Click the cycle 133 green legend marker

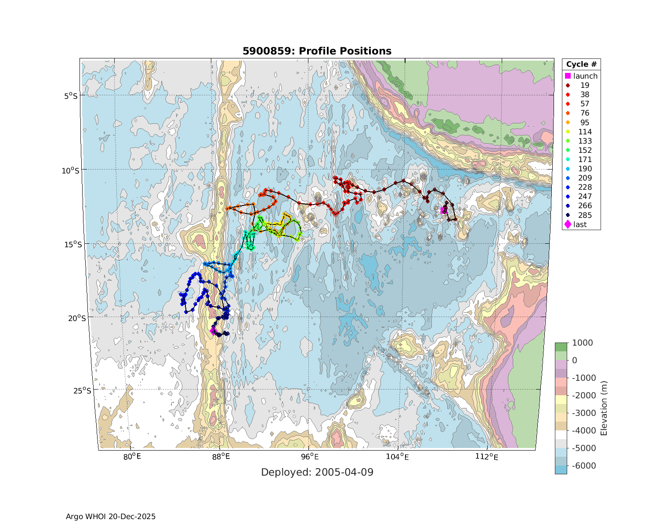pos(568,141)
